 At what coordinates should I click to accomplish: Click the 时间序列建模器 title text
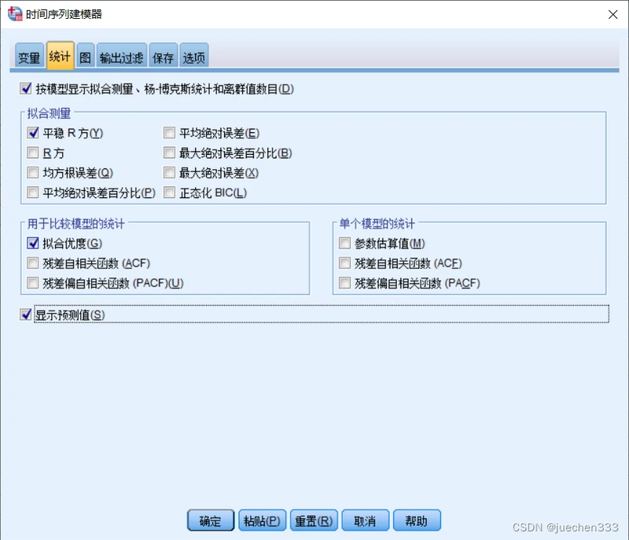click(64, 14)
